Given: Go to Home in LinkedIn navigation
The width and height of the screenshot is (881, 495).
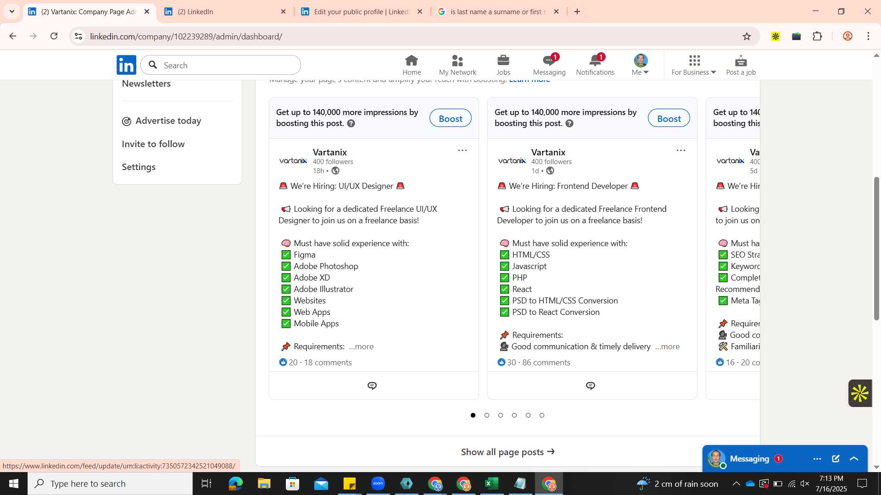Looking at the screenshot, I should (412, 65).
